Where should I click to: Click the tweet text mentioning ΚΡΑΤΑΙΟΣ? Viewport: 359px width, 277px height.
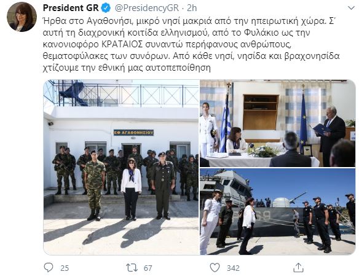(167, 44)
